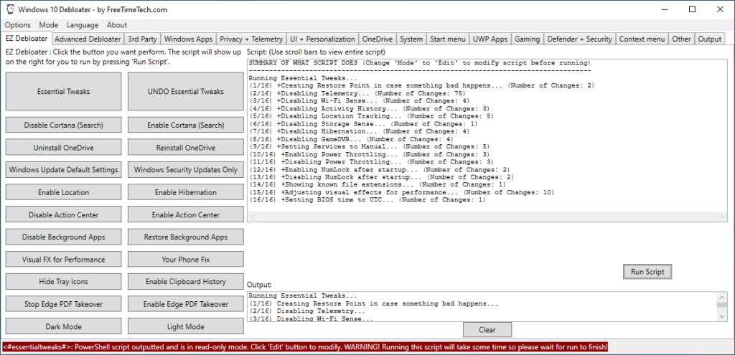Screen dimensions: 735x355
Task: Click Enable Location button
Action: click(64, 192)
